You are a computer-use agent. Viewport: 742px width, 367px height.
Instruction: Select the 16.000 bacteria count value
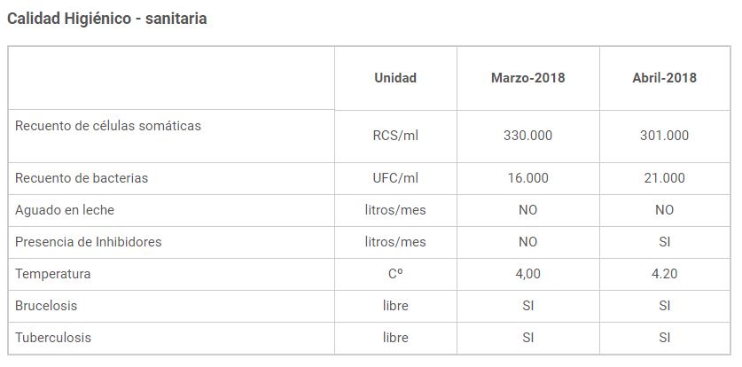pyautogui.click(x=527, y=178)
